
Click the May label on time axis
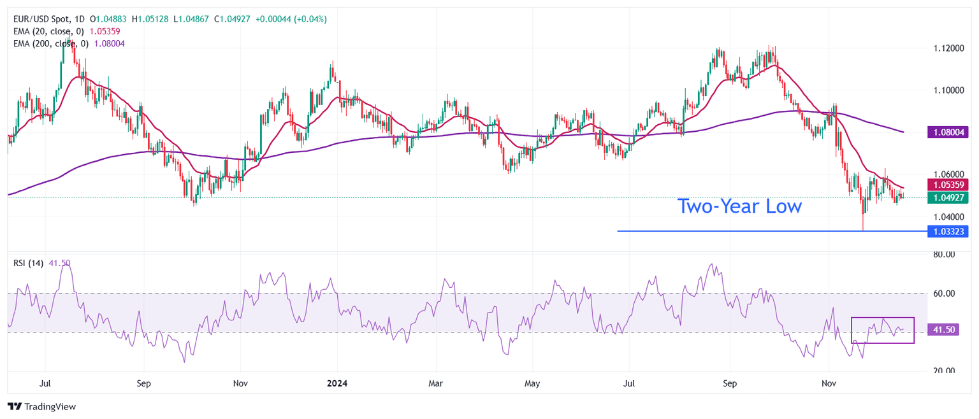(532, 383)
